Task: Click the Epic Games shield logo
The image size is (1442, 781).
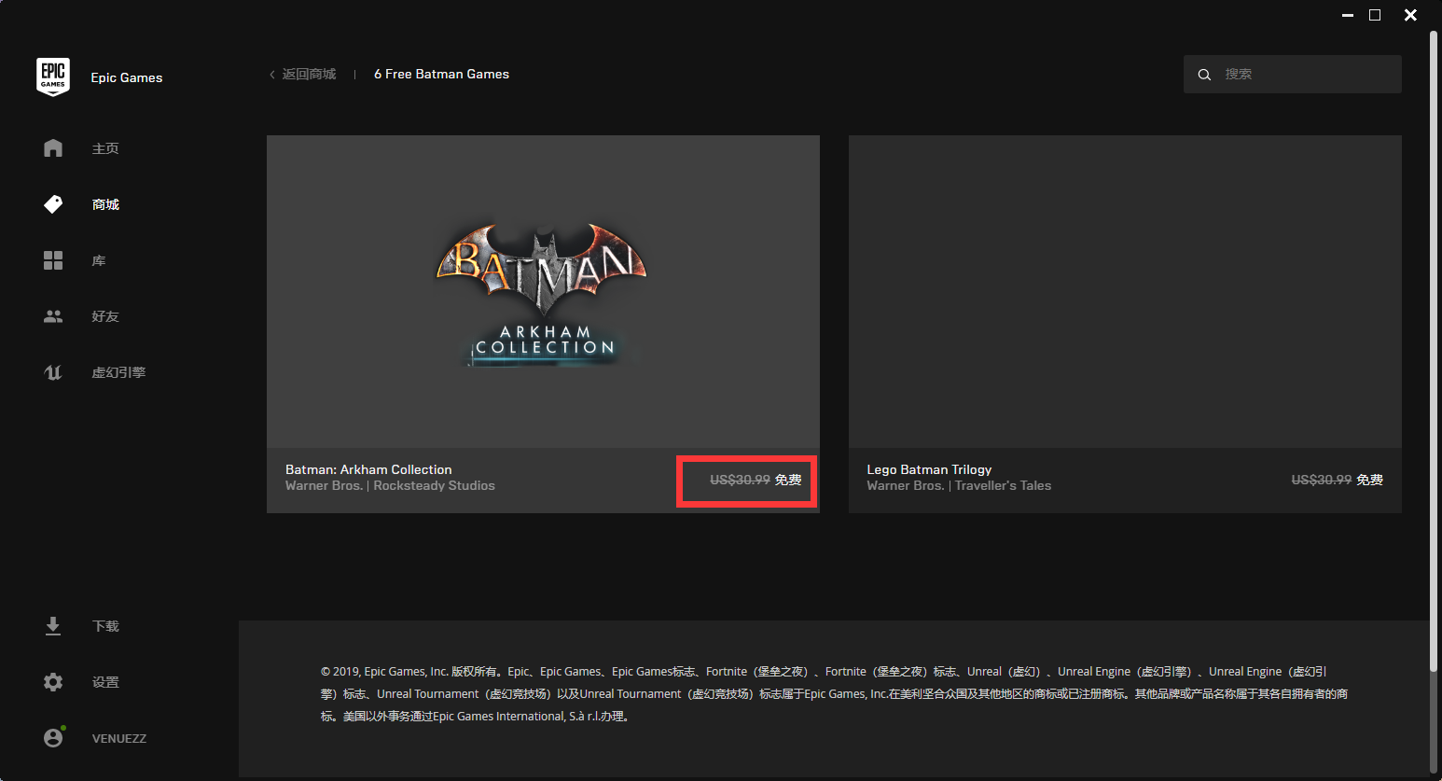Action: pyautogui.click(x=53, y=77)
